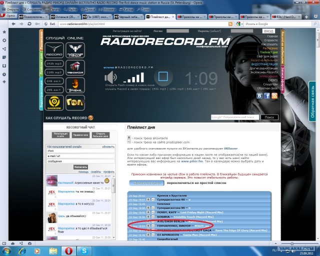Click переключиться на простой список

tap(196, 183)
